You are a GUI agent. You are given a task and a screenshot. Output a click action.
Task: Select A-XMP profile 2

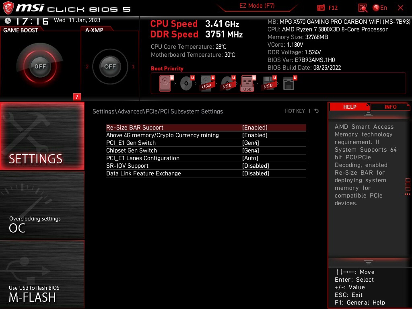point(87,66)
